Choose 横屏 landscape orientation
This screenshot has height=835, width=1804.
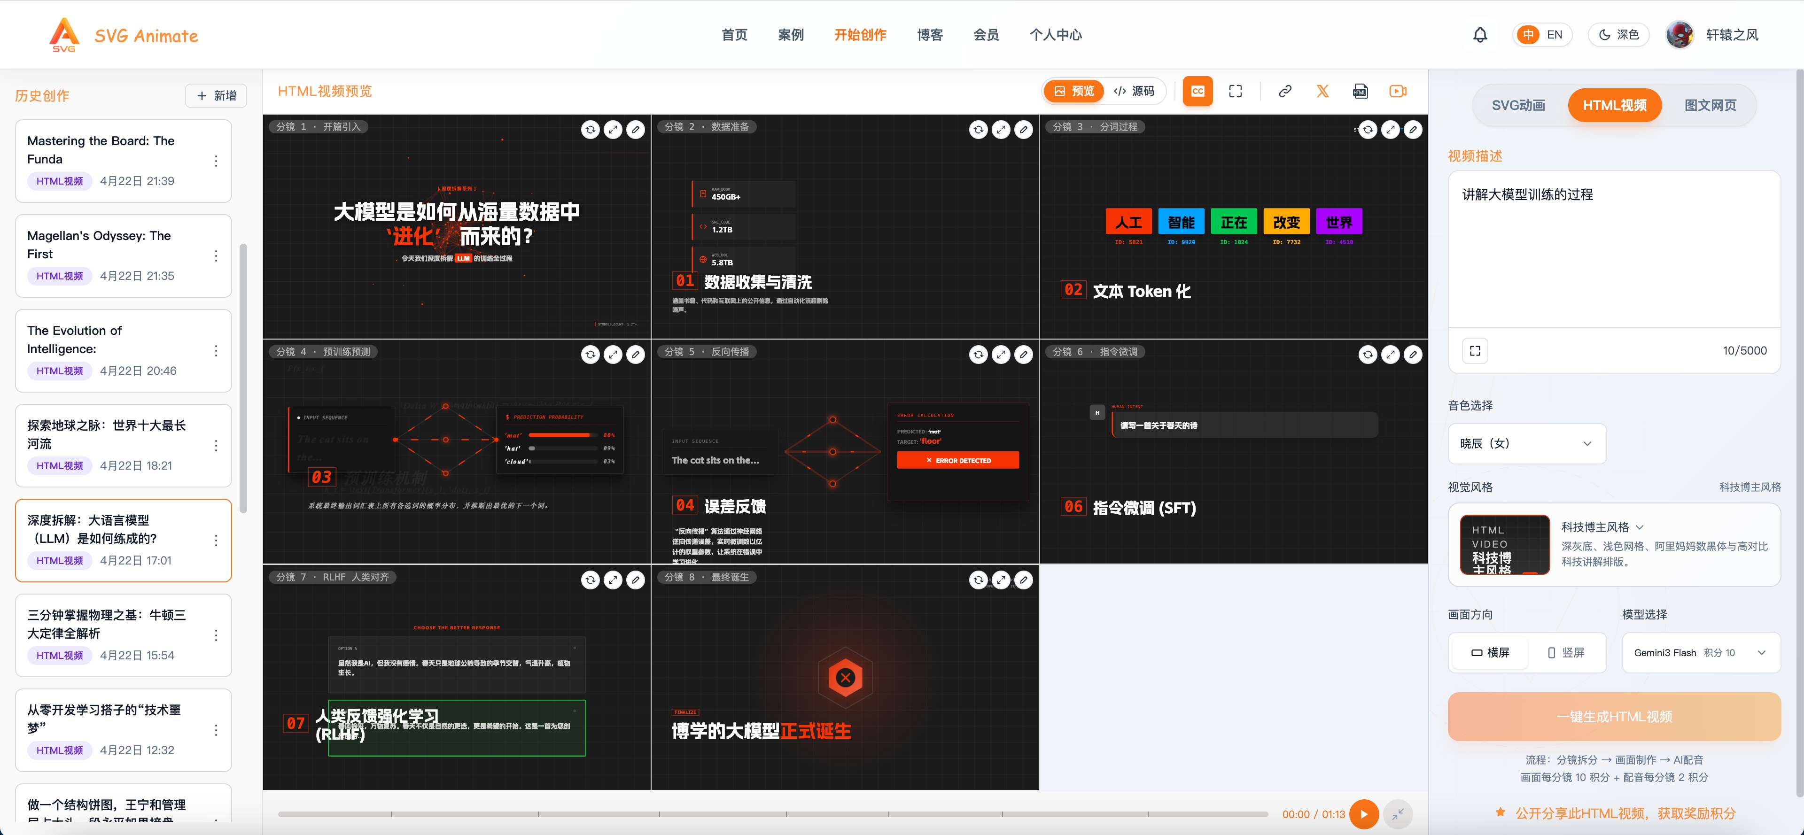(x=1490, y=652)
